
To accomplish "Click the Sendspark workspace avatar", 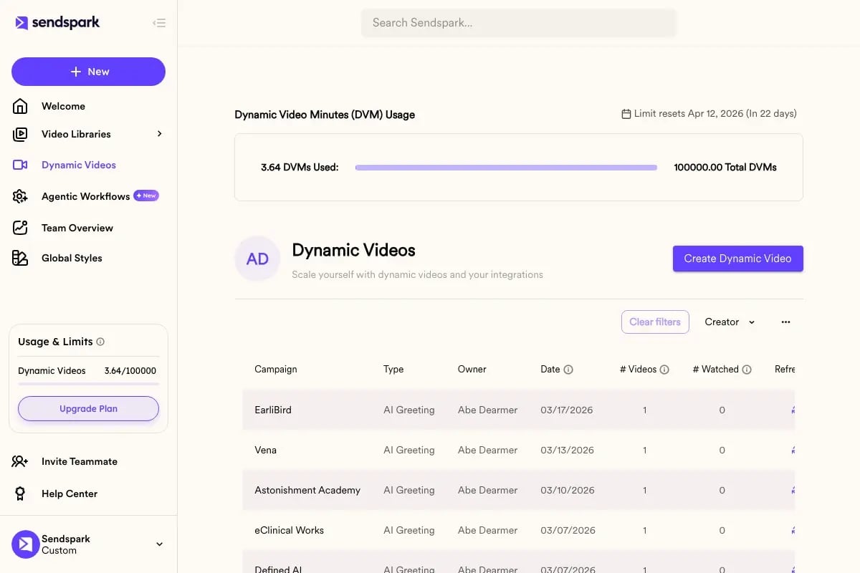I will coord(26,544).
